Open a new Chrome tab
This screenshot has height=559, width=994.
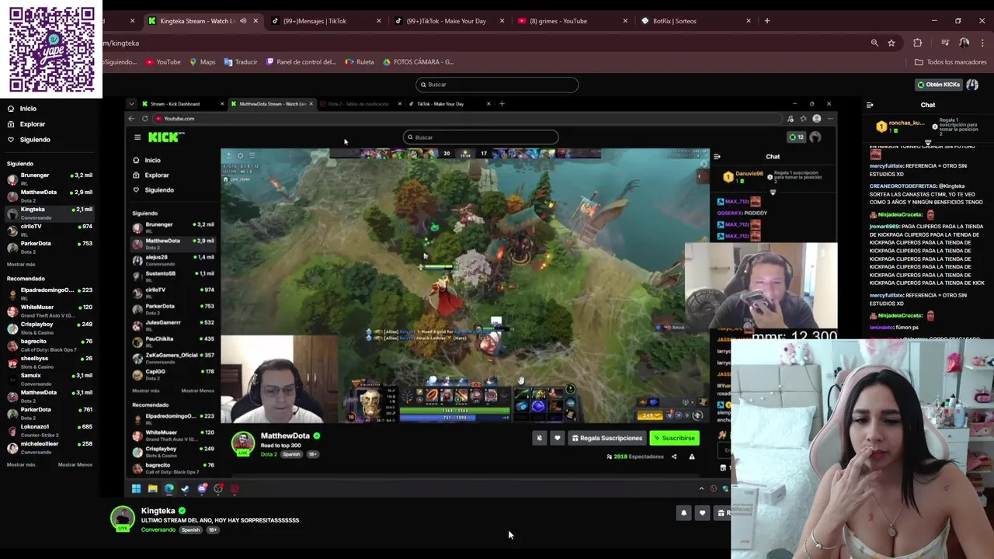pyautogui.click(x=767, y=21)
